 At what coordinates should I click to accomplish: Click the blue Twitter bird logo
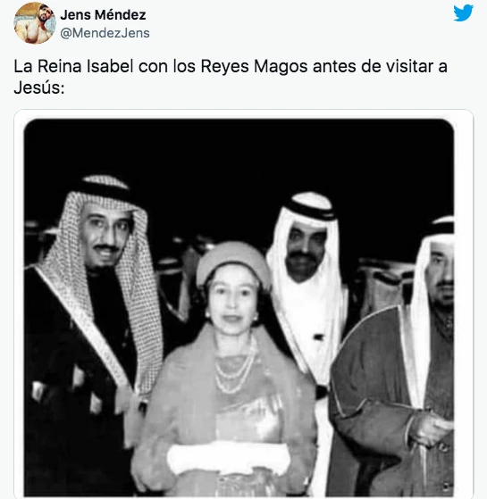click(463, 13)
